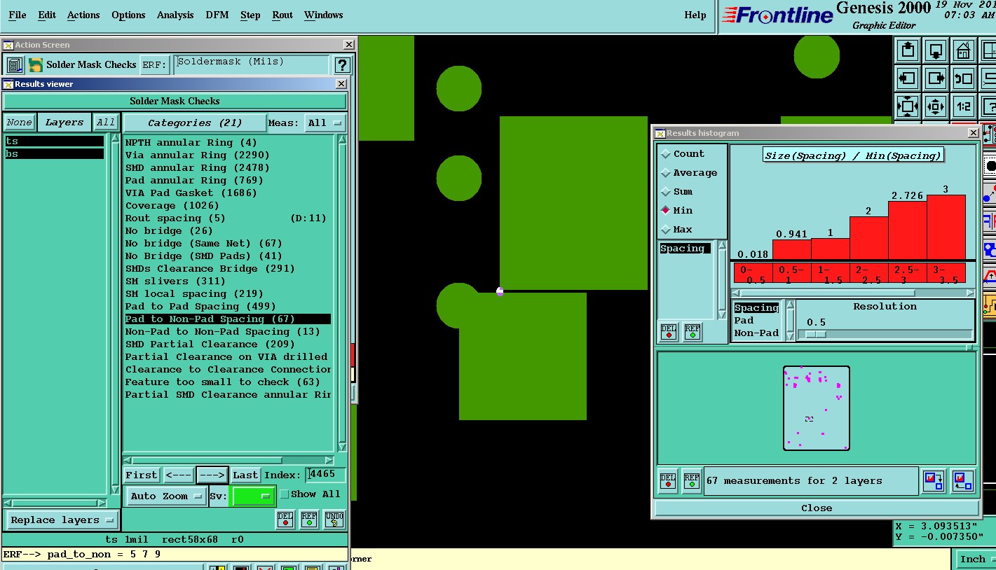This screenshot has height=570, width=996.
Task: Click the zoom in expand icon
Action: [908, 106]
